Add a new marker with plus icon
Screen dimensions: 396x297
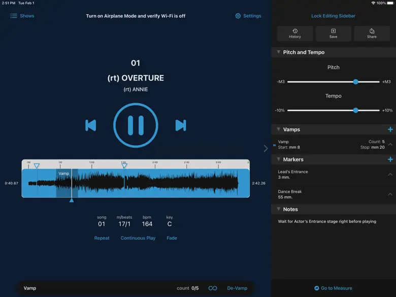pyautogui.click(x=390, y=159)
